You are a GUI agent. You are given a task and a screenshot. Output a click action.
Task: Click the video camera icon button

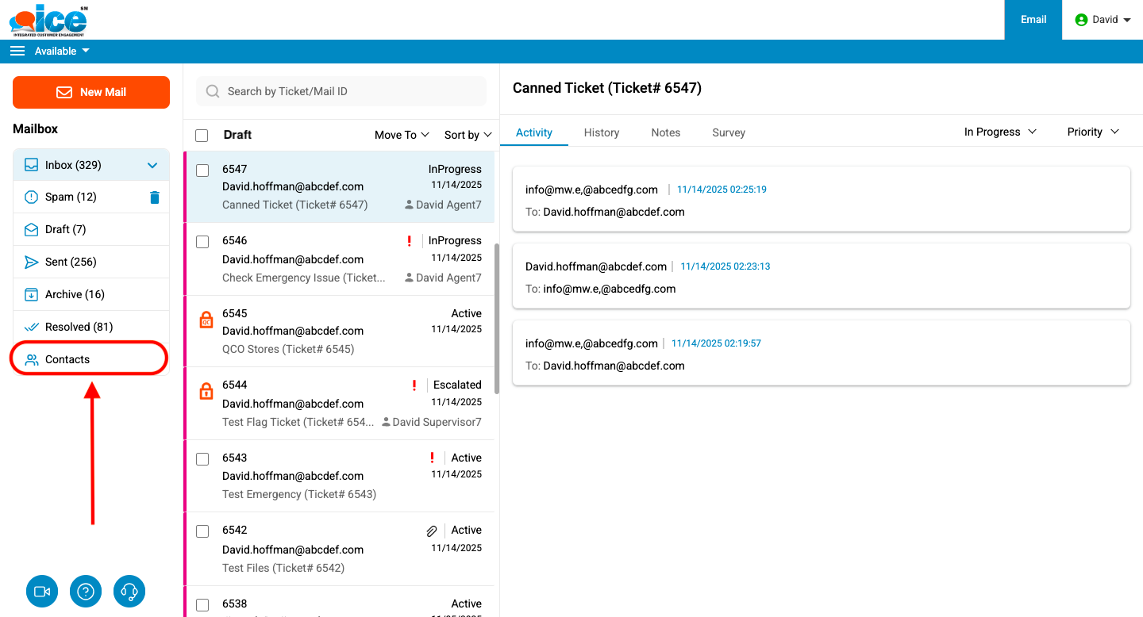tap(42, 591)
